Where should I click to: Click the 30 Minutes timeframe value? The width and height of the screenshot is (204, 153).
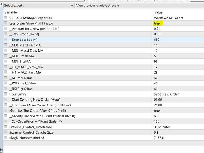coord(162,127)
